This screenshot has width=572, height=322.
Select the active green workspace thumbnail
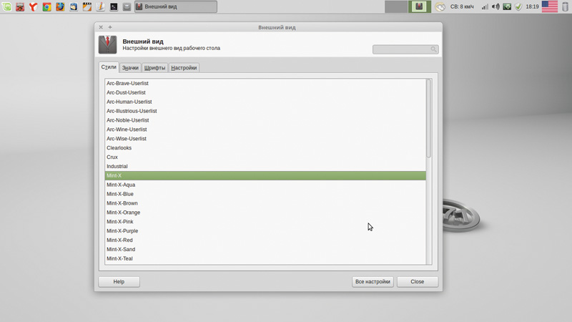tap(420, 6)
